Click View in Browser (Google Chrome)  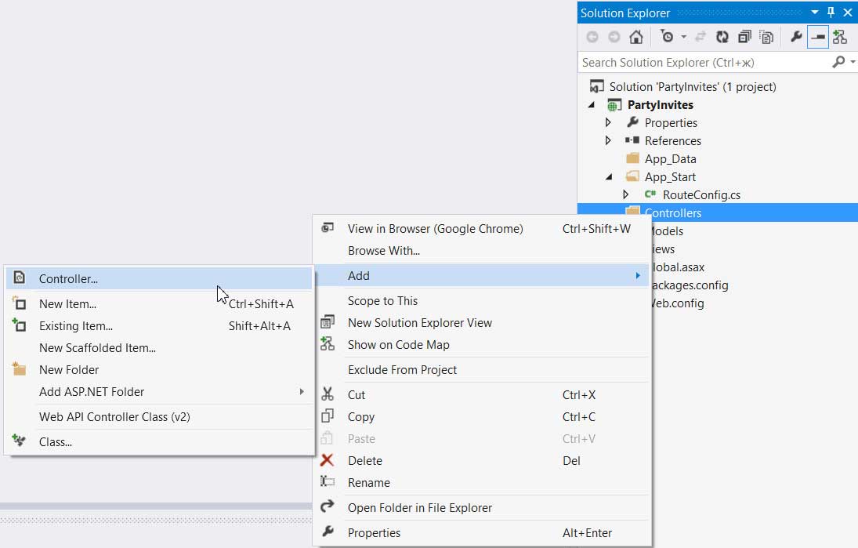tap(482, 229)
